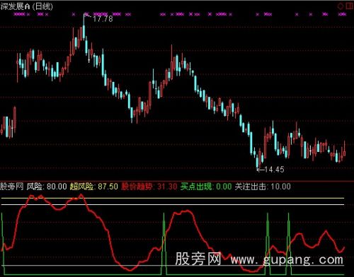This screenshot has width=354, height=277.
Task: Click the red split-window square icon
Action: click(350, 6)
